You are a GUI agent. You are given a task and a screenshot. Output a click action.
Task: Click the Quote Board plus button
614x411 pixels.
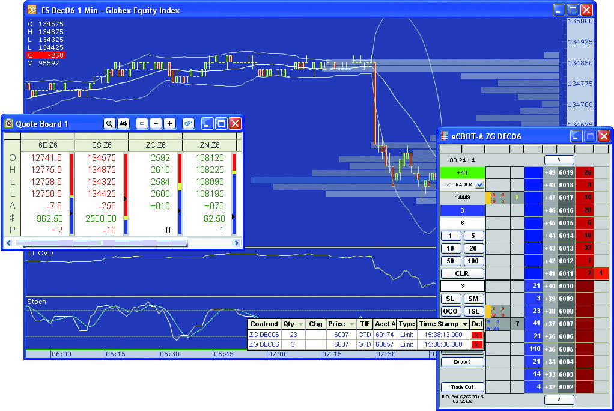[x=169, y=124]
